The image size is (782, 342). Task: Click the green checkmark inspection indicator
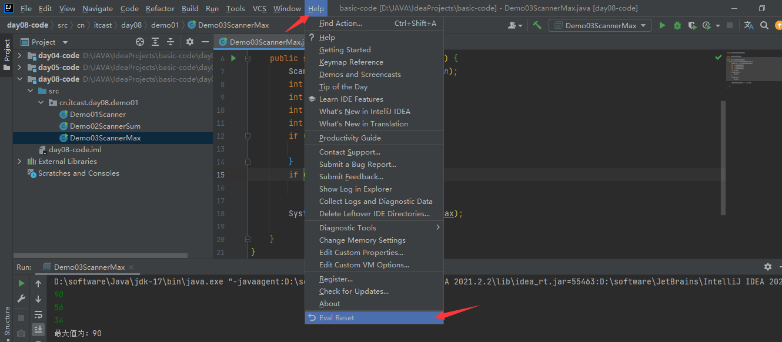pos(718,58)
